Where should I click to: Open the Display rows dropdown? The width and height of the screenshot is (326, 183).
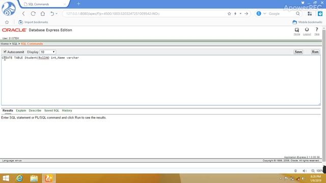[48, 52]
